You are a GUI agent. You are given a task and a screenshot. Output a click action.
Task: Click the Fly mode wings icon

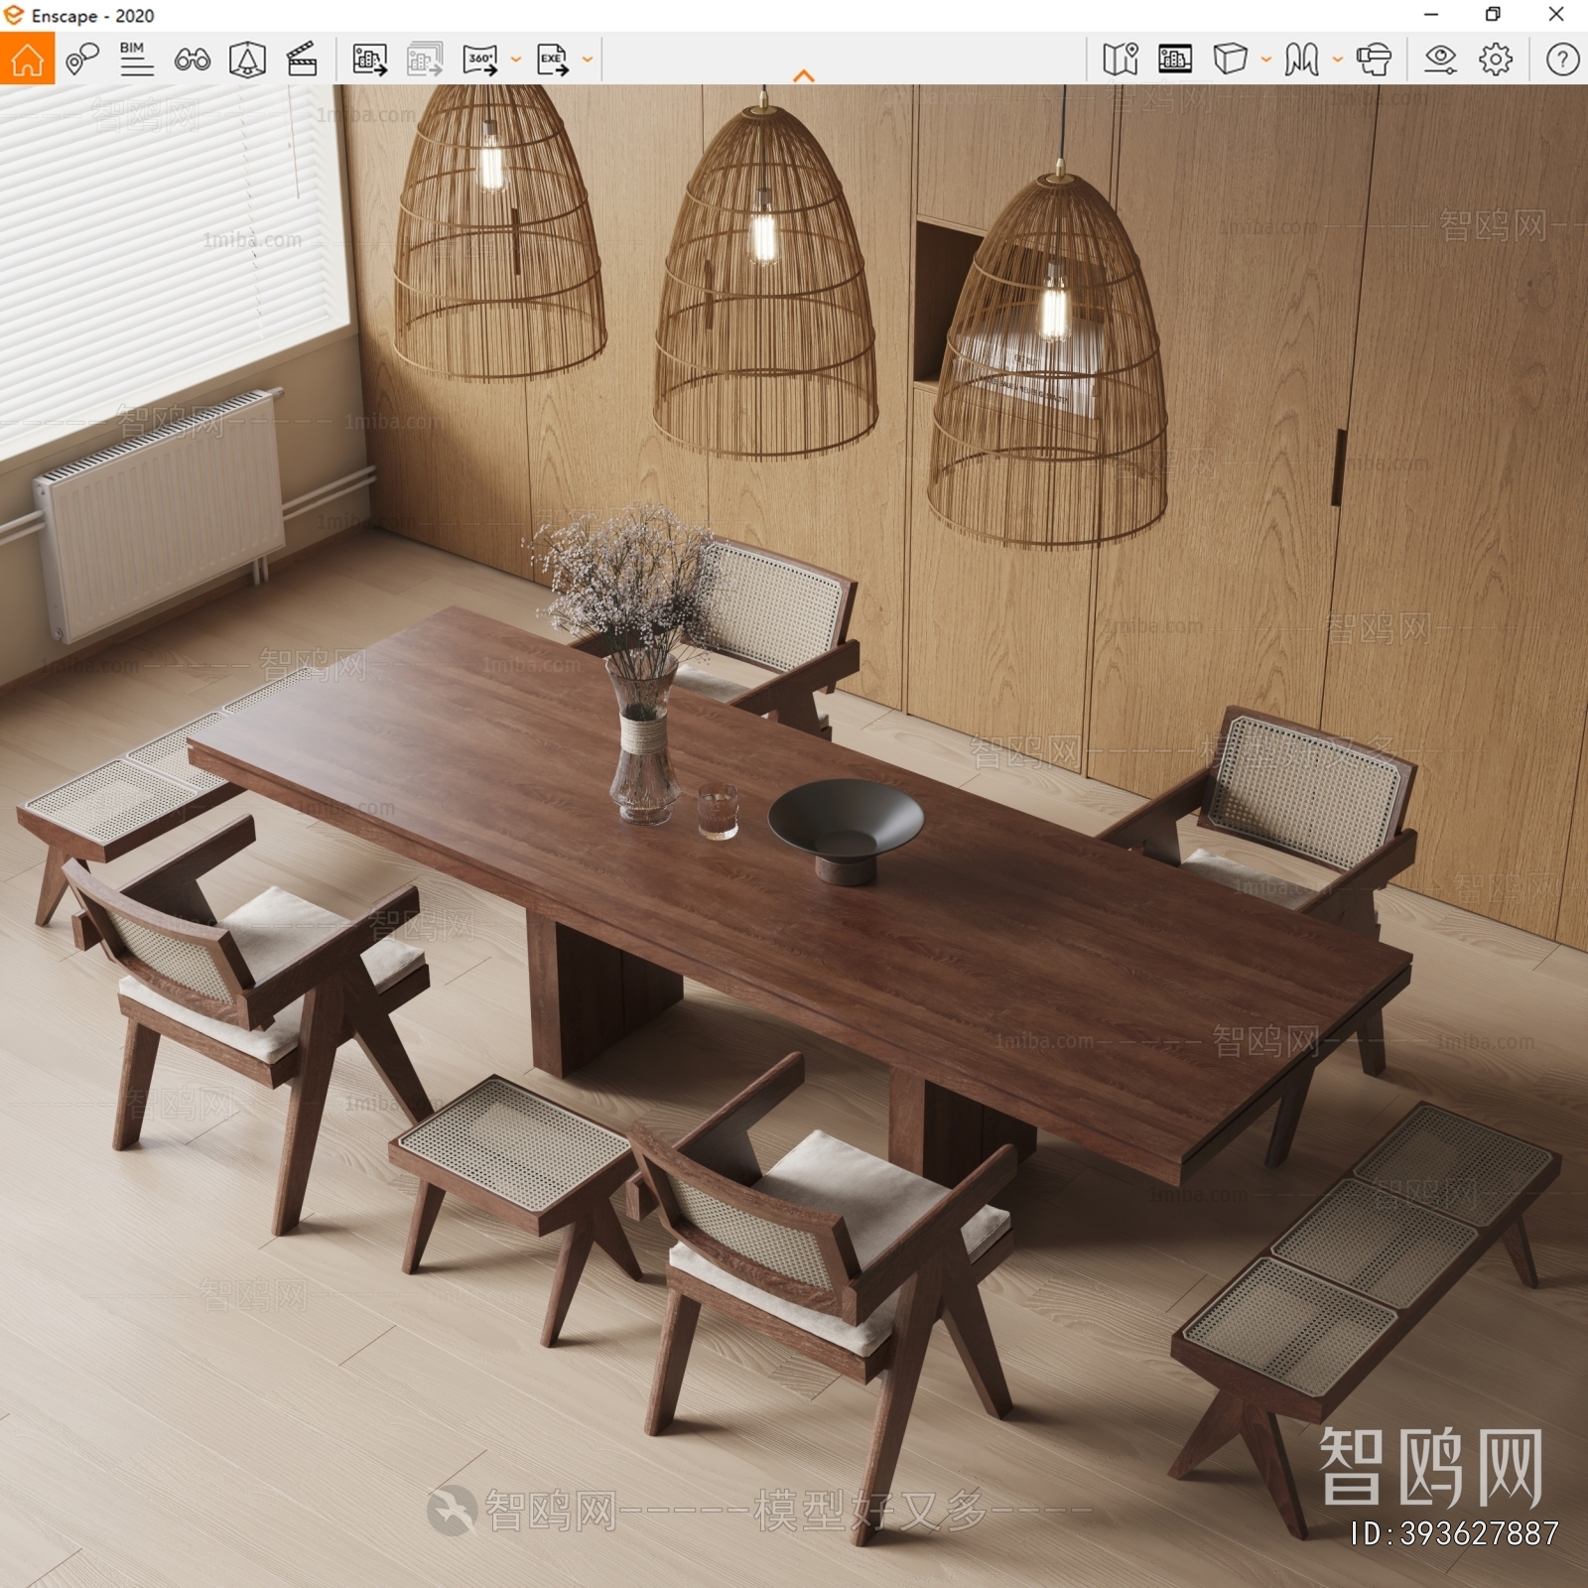point(1301,60)
